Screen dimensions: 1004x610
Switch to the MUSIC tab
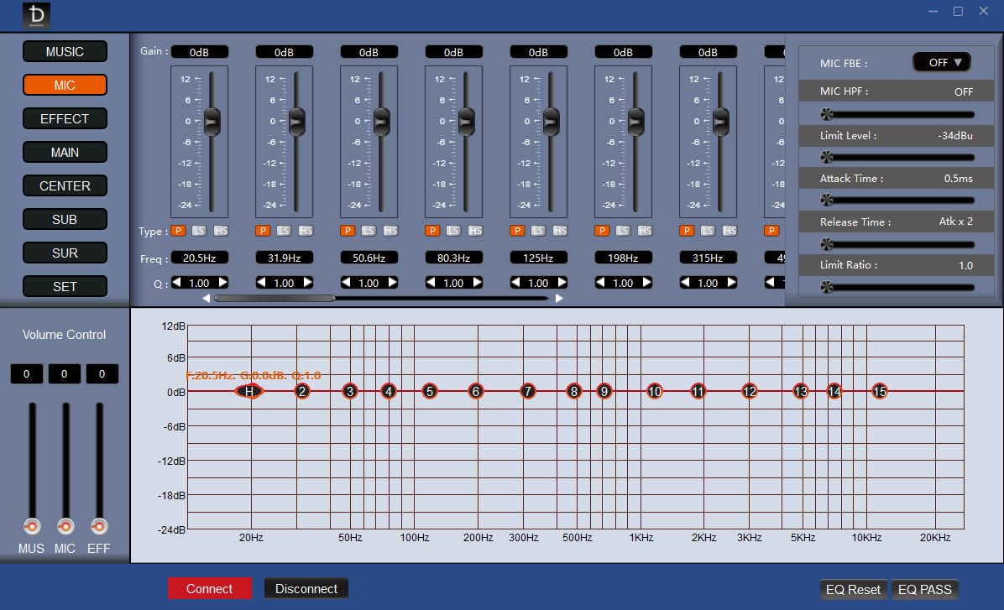(65, 52)
